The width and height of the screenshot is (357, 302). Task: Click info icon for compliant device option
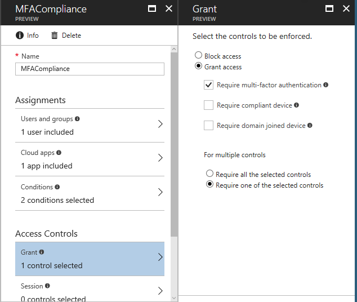pos(296,105)
